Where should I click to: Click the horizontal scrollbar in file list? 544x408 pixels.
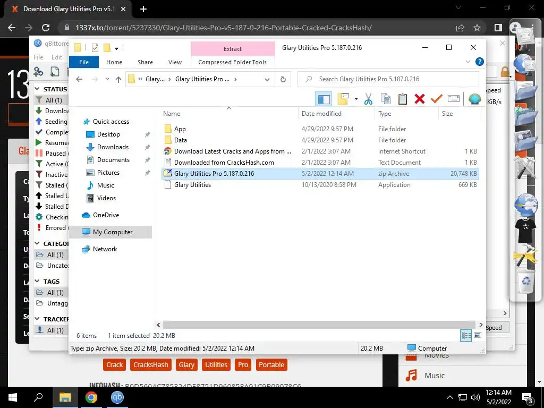pos(319,325)
